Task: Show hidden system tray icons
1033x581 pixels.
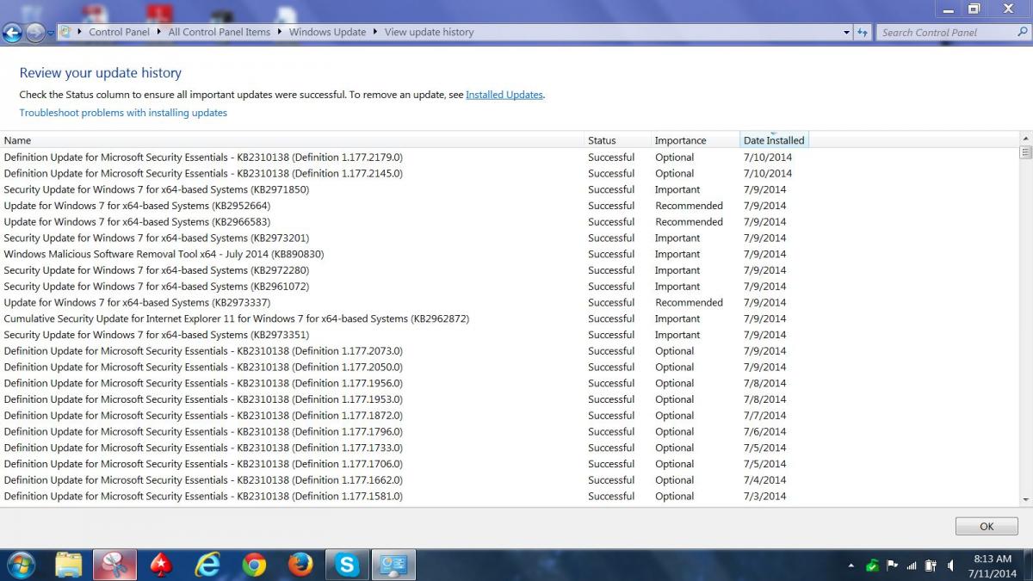Action: (x=851, y=566)
